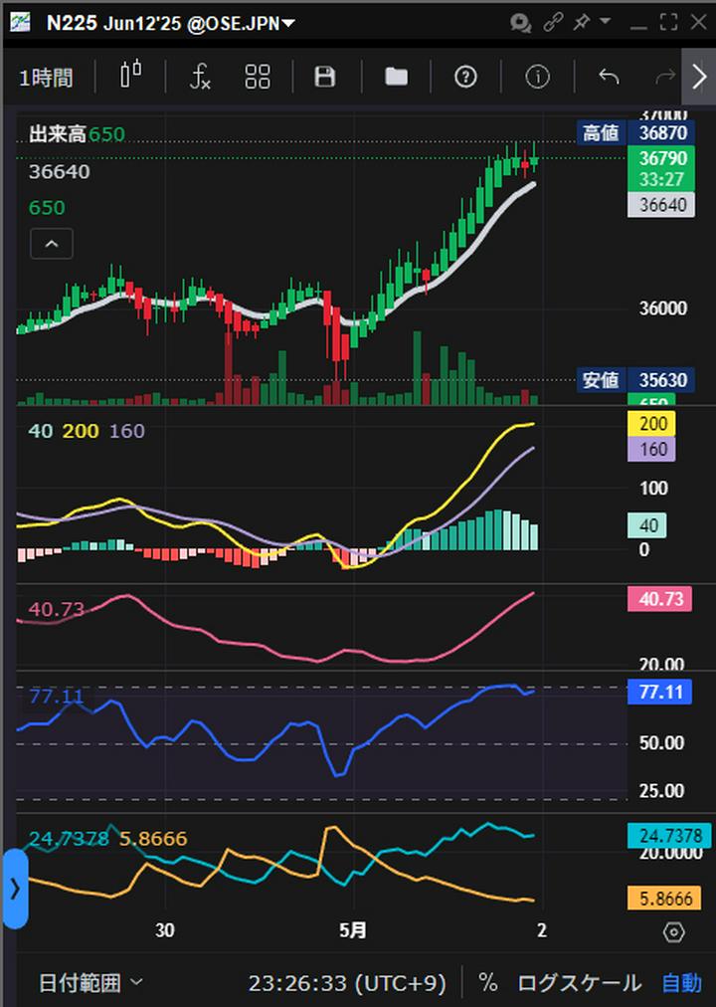Click the chain link icon in title bar

(x=553, y=22)
